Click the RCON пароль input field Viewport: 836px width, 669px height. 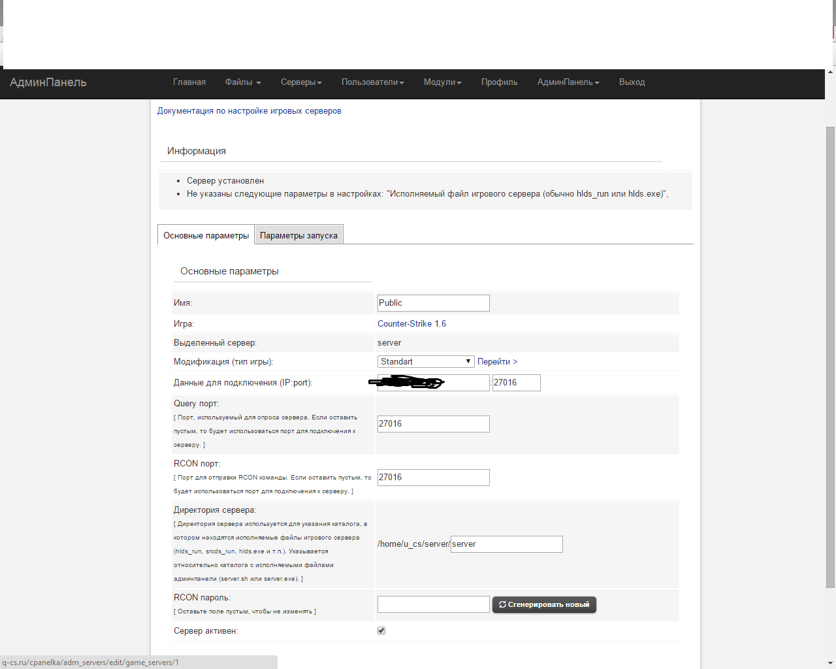[433, 604]
